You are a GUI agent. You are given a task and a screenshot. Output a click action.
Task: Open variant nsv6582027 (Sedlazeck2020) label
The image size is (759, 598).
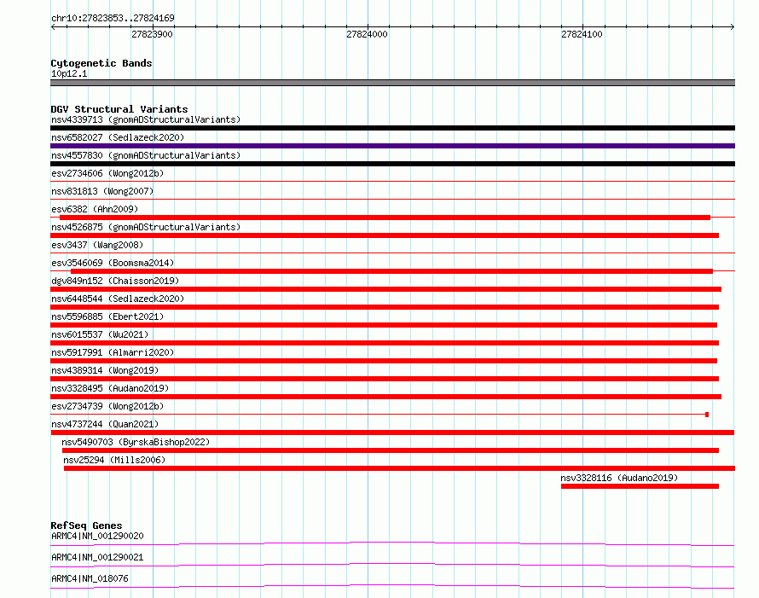coord(118,137)
